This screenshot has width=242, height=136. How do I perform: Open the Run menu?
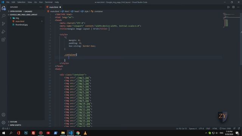coord(41,2)
